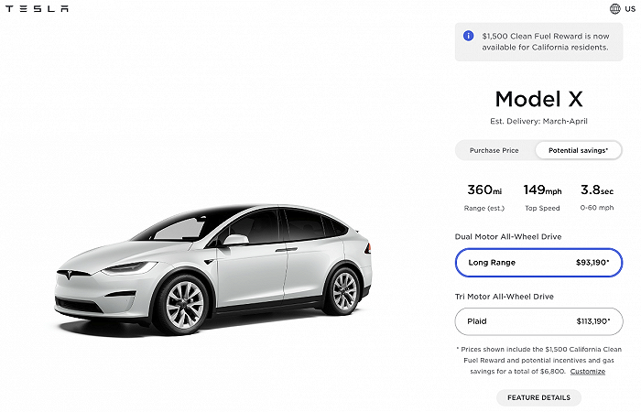Viewport: 641px width, 412px height.
Task: Open the globe region selector icon
Action: point(614,9)
